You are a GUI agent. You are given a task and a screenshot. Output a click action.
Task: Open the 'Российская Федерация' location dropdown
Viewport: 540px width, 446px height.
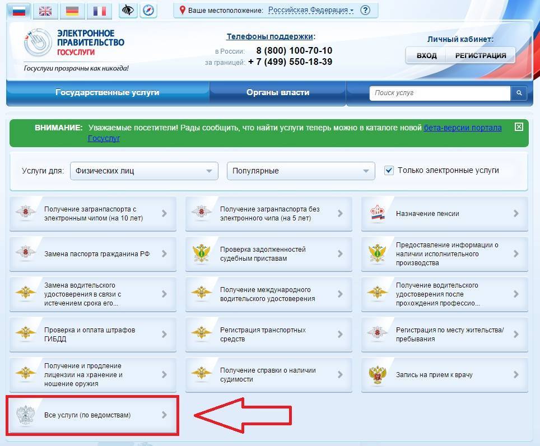(311, 10)
